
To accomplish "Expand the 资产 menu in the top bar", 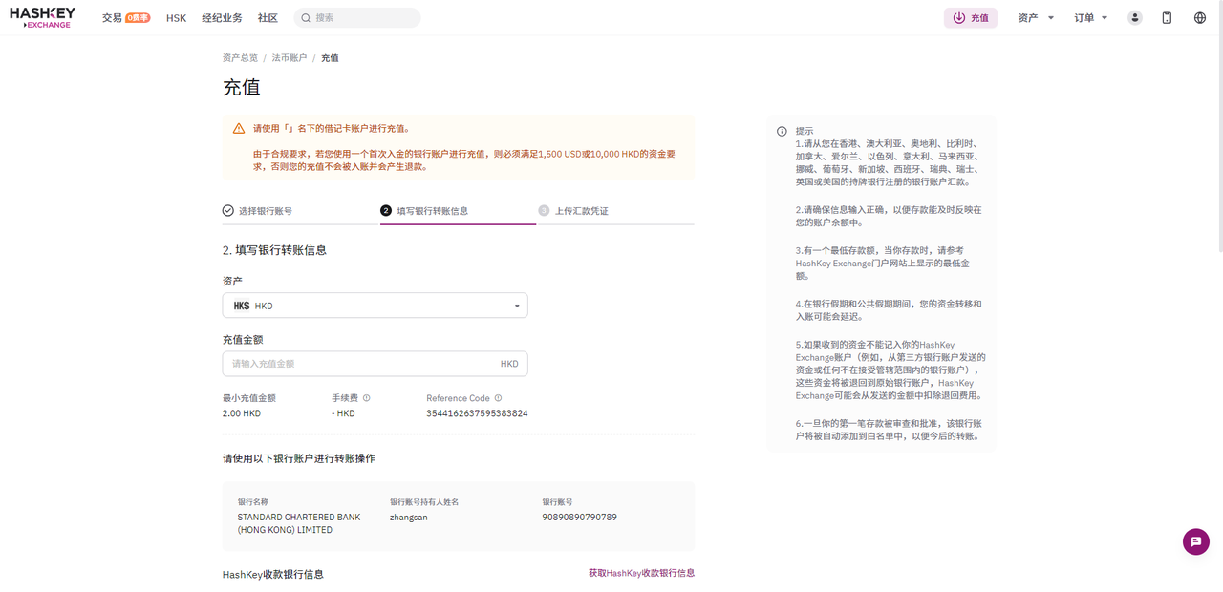I will click(1036, 18).
